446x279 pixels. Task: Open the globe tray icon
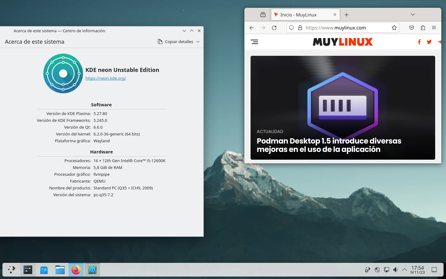point(377,270)
